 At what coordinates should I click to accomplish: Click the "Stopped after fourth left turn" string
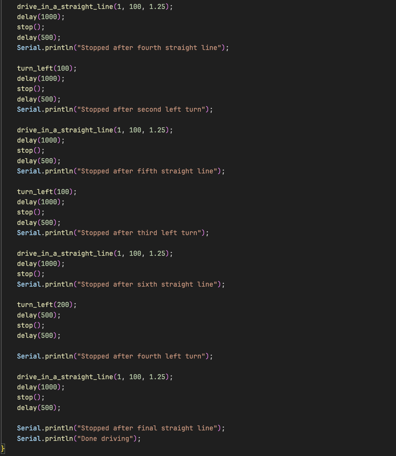click(143, 356)
